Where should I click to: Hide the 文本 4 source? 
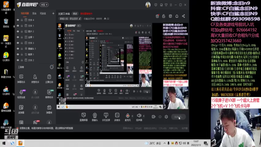click(x=18, y=20)
